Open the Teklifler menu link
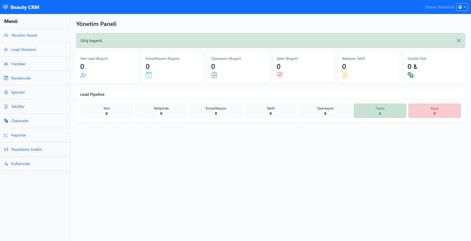The image size is (471, 241). pos(35,107)
